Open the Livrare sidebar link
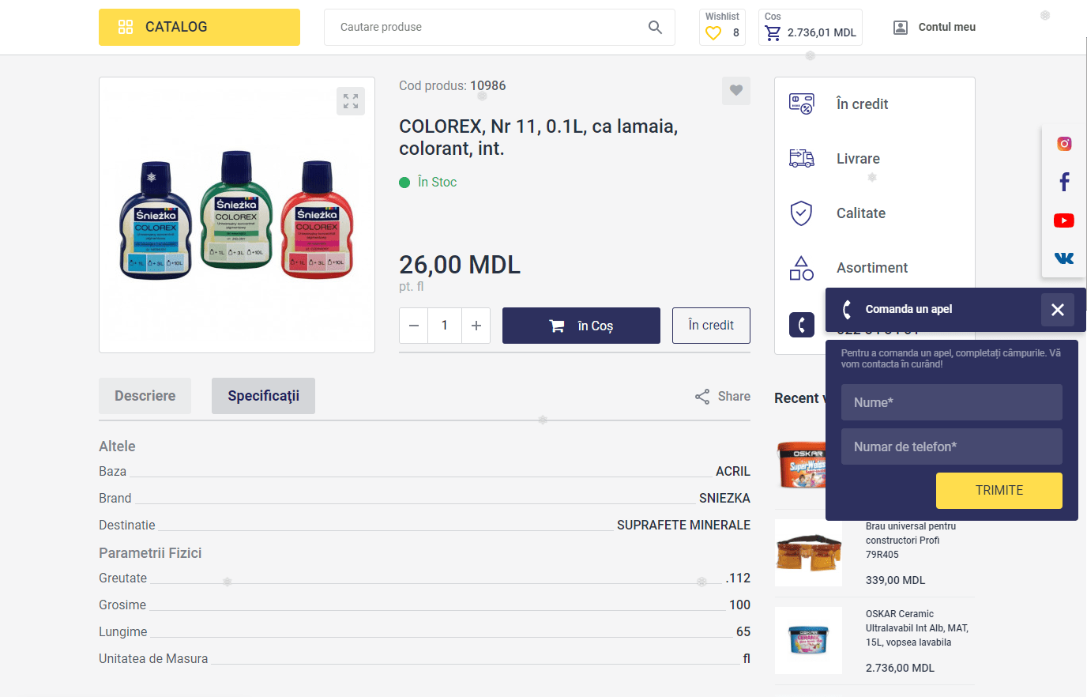The width and height of the screenshot is (1087, 697). coord(859,159)
